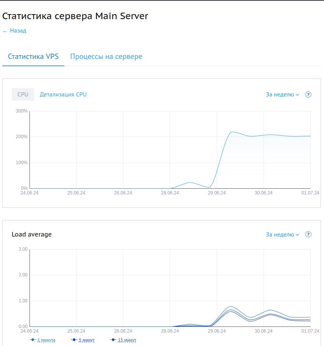Expand the CPU panel's За неделю period dropdown
Viewport: 324px width, 346px height.
(x=283, y=95)
